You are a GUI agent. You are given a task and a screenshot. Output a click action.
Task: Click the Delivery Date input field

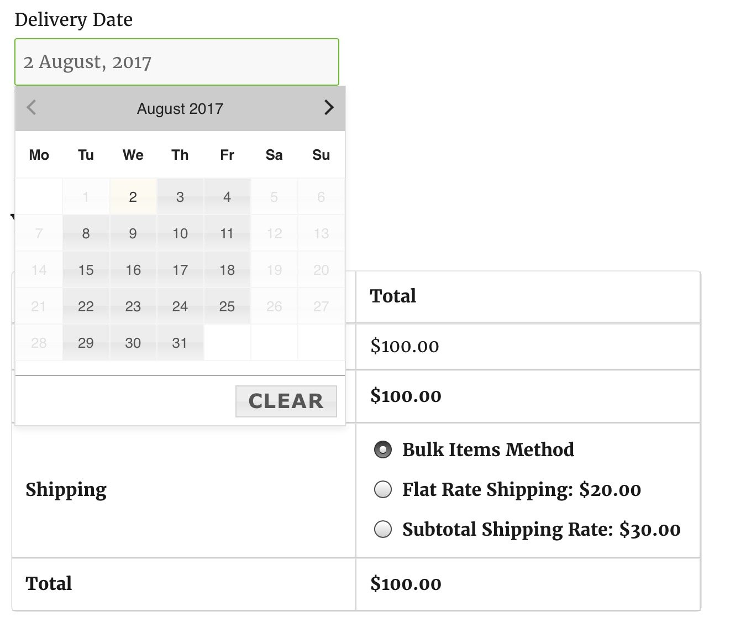[177, 62]
